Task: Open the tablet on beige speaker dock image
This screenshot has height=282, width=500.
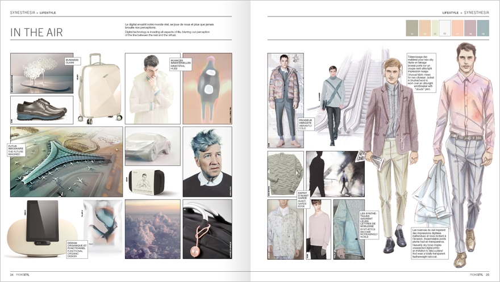Action: (x=42, y=229)
